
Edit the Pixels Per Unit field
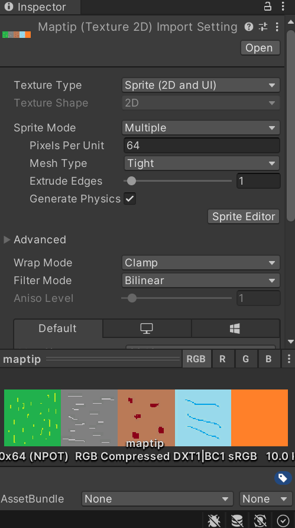point(202,146)
